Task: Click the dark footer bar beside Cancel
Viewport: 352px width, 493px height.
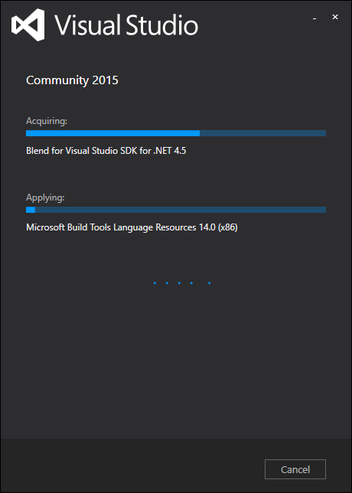Action: 132,465
